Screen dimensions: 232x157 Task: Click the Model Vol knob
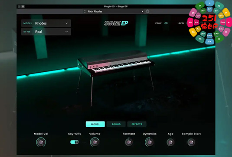[x=41, y=142]
